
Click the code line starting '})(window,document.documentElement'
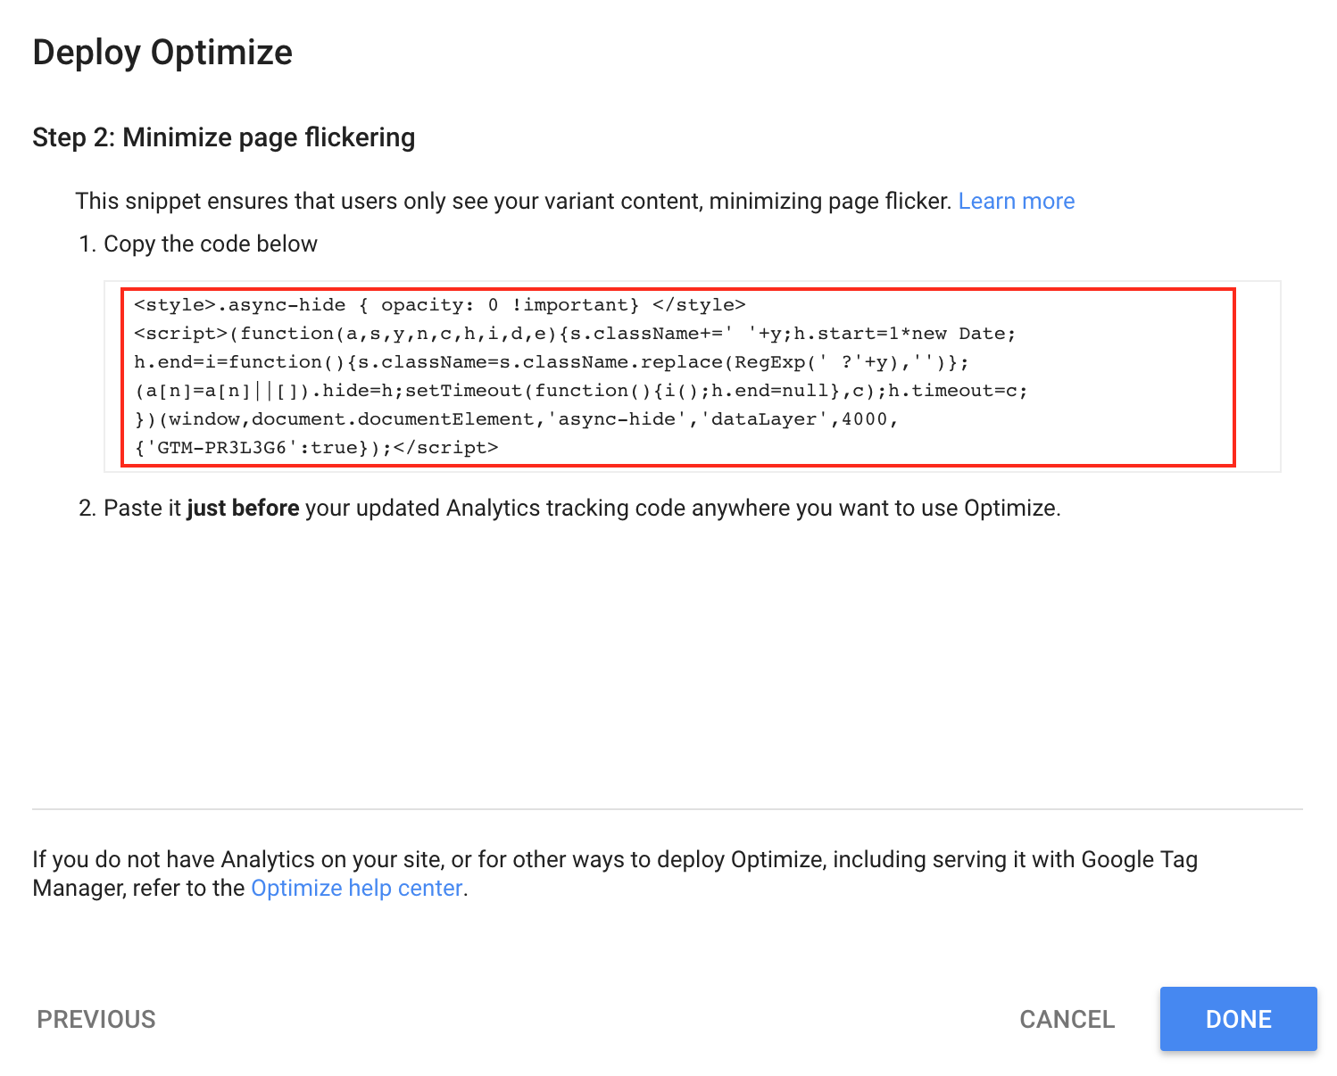[516, 419]
